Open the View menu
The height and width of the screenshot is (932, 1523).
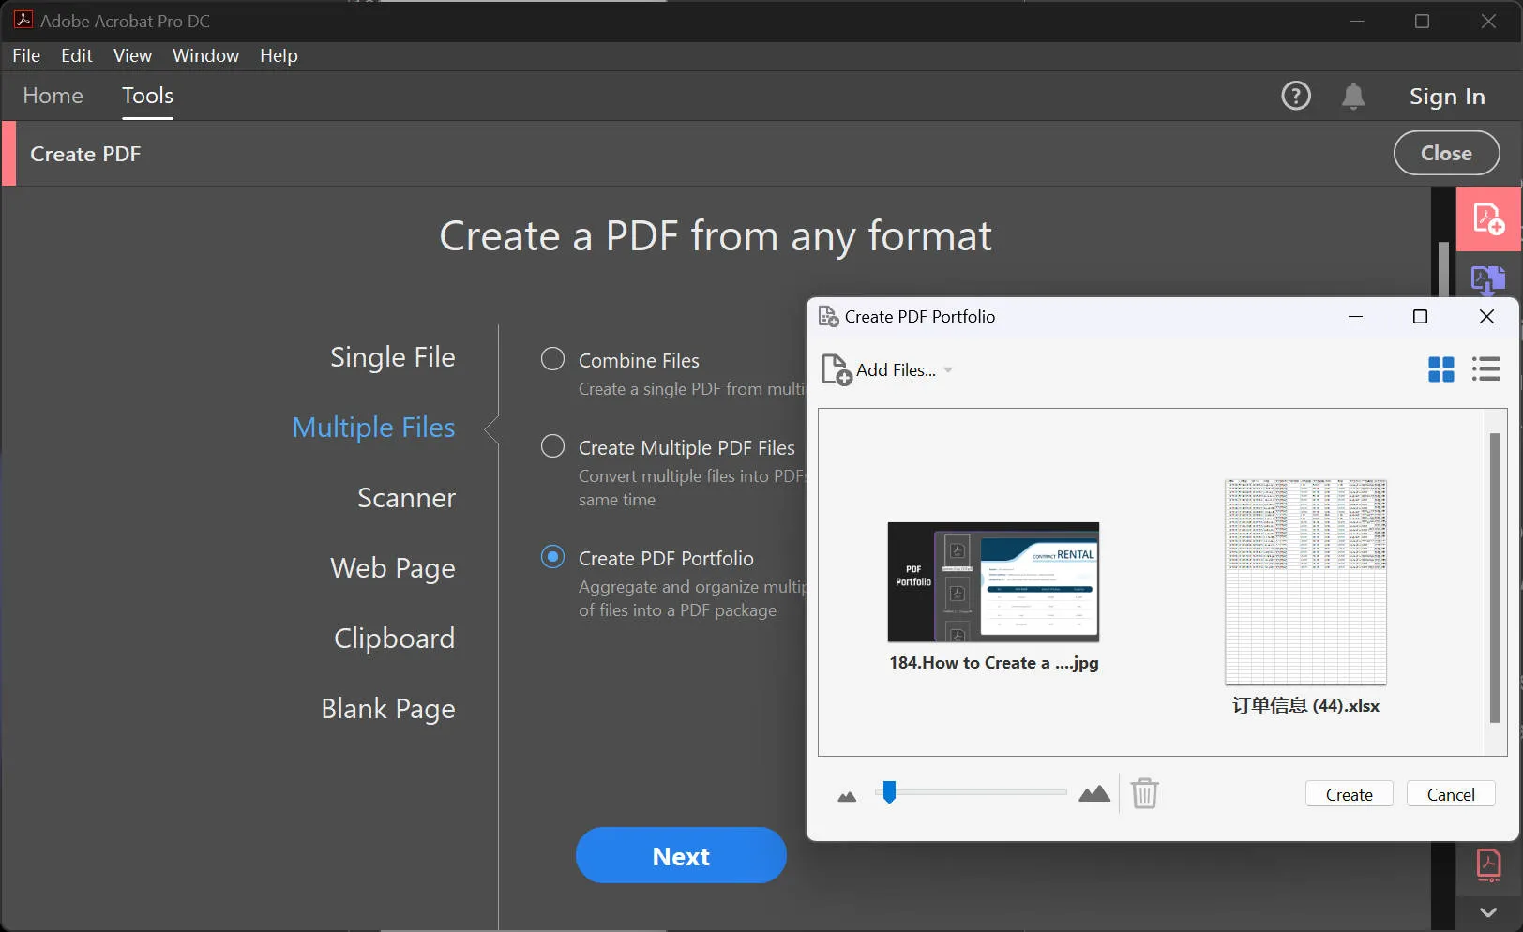[x=132, y=55]
